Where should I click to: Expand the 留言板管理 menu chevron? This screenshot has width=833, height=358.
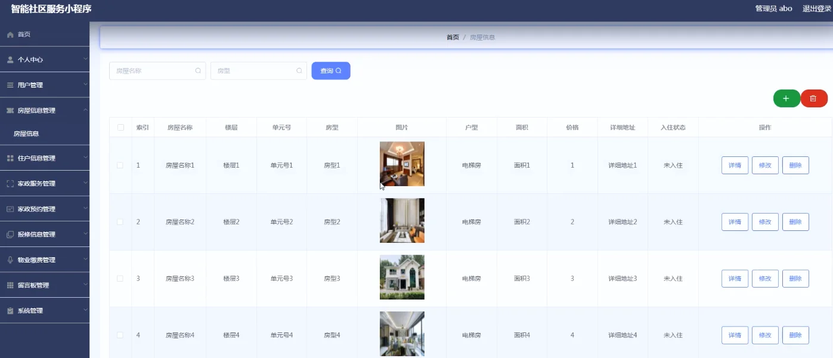point(85,285)
